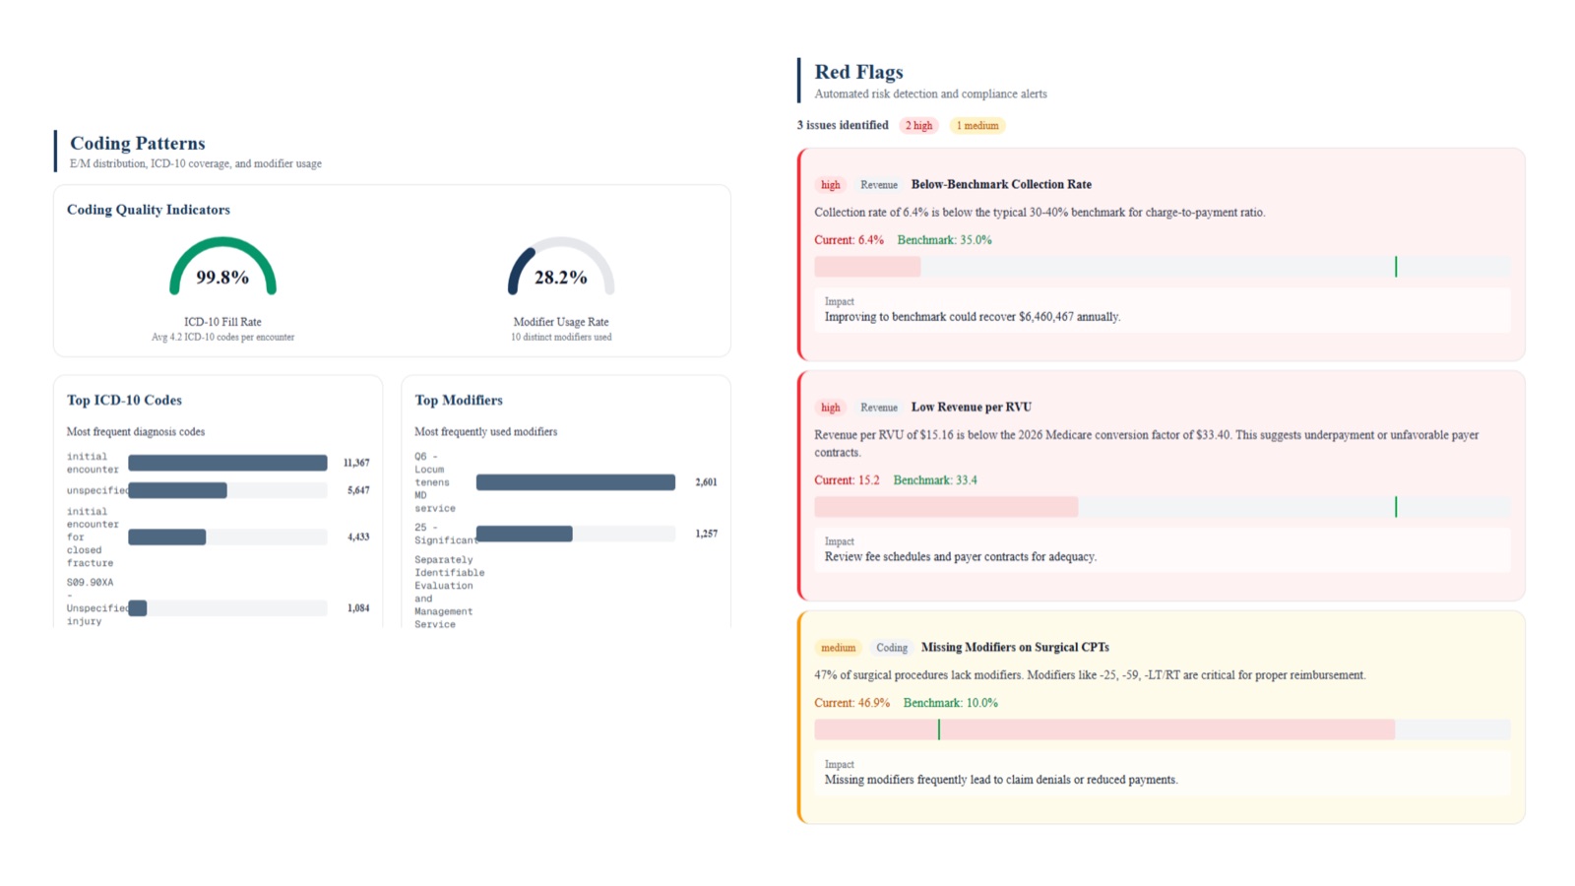Click the 'Coding Patterns' heading
1575x886 pixels.
pyautogui.click(x=138, y=144)
